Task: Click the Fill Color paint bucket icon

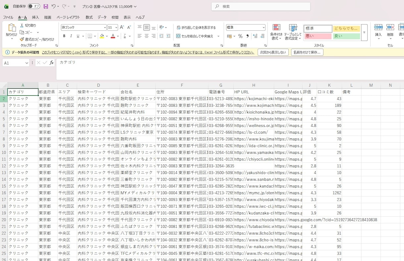Action: pyautogui.click(x=102, y=36)
